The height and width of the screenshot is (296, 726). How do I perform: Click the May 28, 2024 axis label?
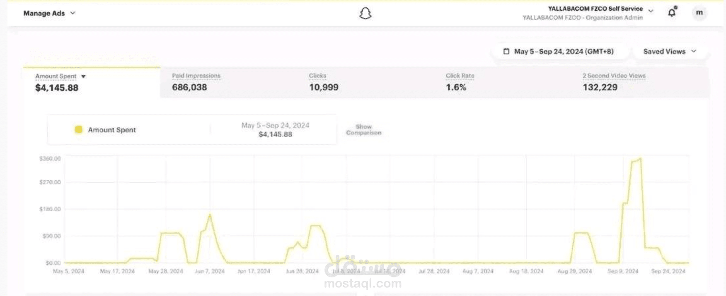[166, 271]
